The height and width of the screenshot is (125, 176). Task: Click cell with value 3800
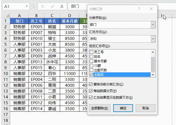pyautogui.click(x=70, y=50)
